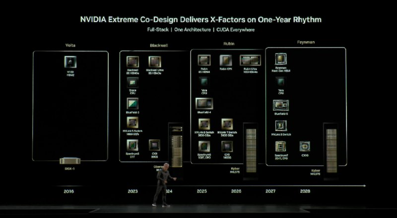
Task: Click the "BlueField-4" label text
Action: [204, 112]
